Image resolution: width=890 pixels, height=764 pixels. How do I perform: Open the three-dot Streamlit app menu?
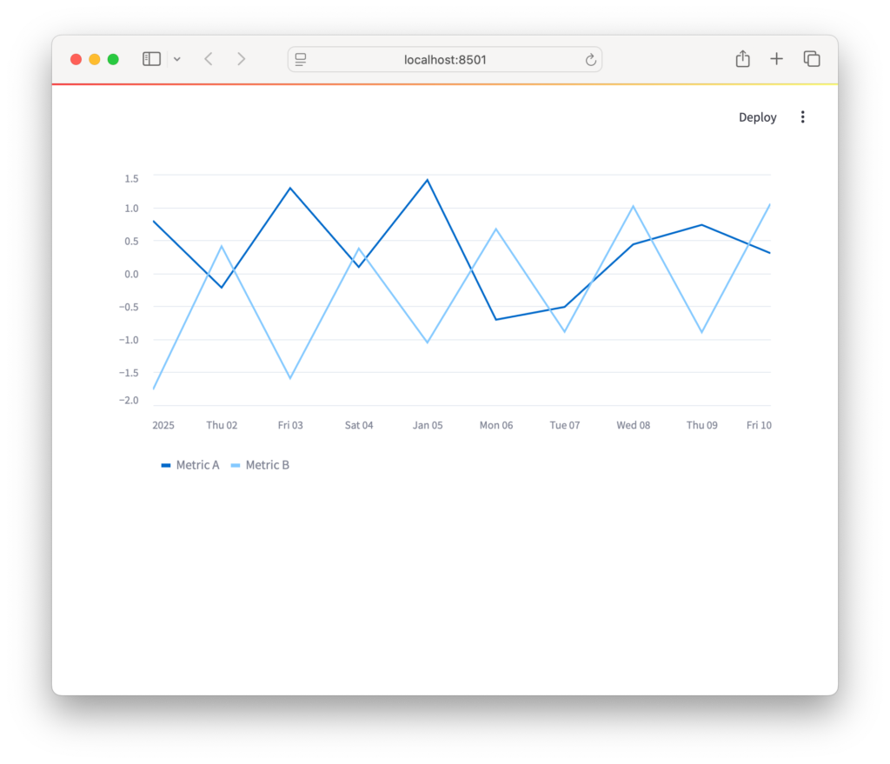pos(802,117)
